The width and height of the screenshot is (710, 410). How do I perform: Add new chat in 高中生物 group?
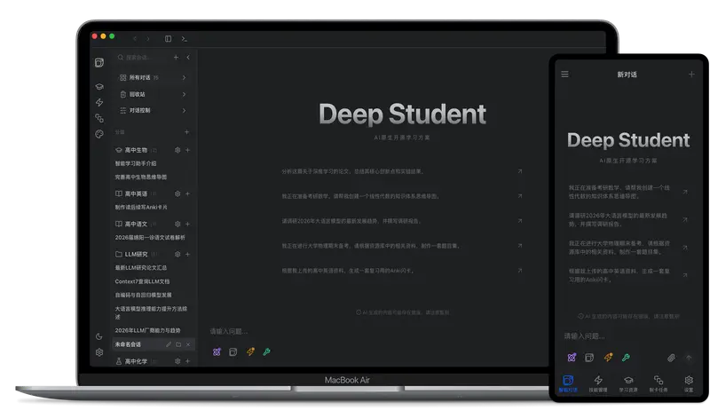coord(187,150)
